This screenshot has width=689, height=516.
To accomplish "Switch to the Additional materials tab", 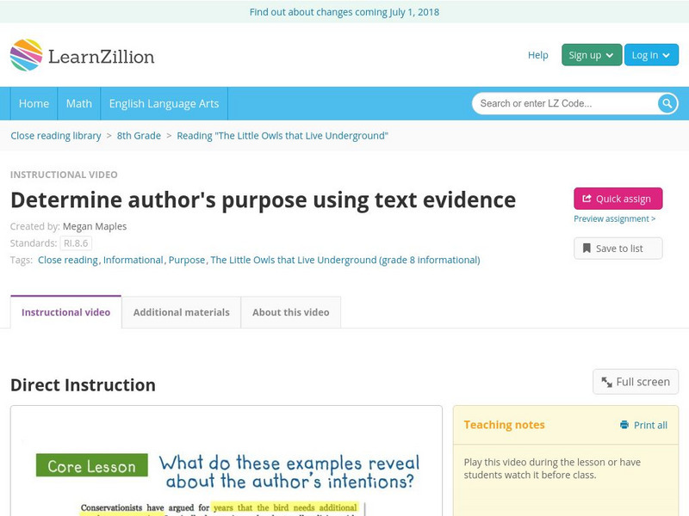I will (182, 312).
